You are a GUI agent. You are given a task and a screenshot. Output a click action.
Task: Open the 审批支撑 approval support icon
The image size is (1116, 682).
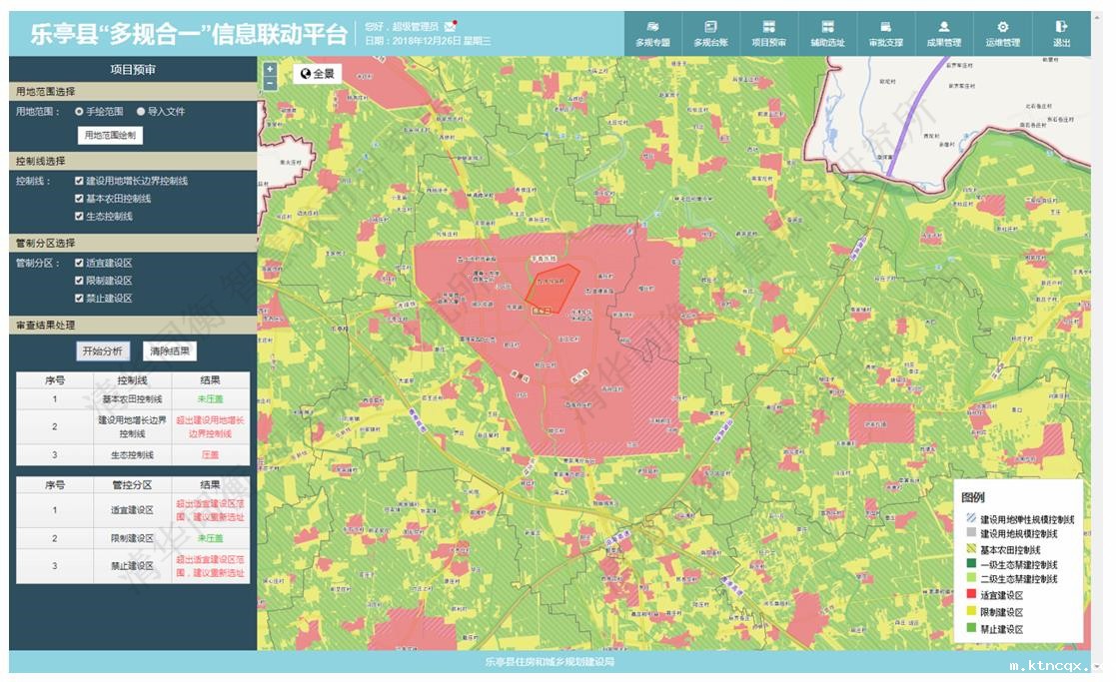[x=885, y=27]
